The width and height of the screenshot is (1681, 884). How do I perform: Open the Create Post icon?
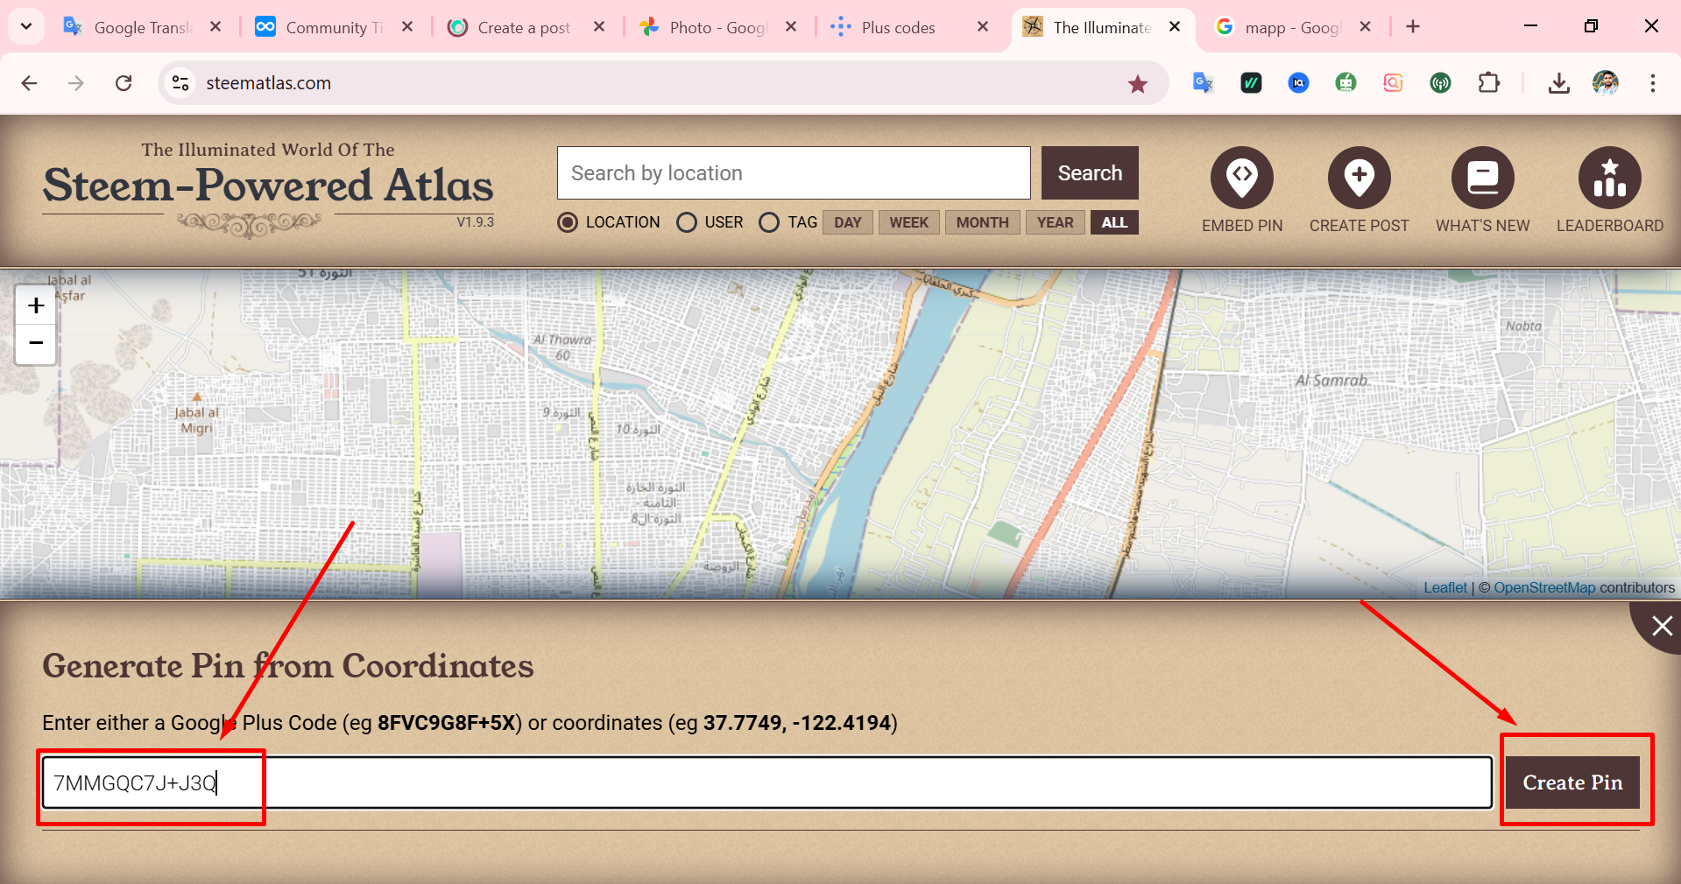[x=1359, y=178]
